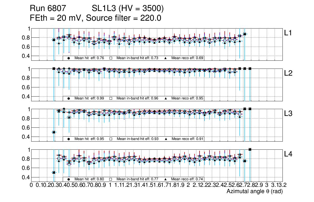
Task: Click the filled circle marker in L2 legend
Action: pos(69,98)
